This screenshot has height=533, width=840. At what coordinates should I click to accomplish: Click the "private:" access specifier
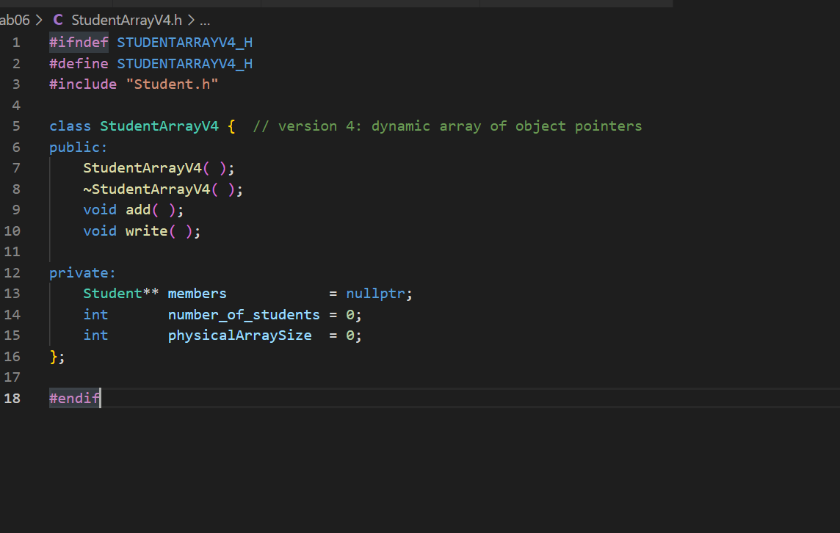[x=82, y=272]
